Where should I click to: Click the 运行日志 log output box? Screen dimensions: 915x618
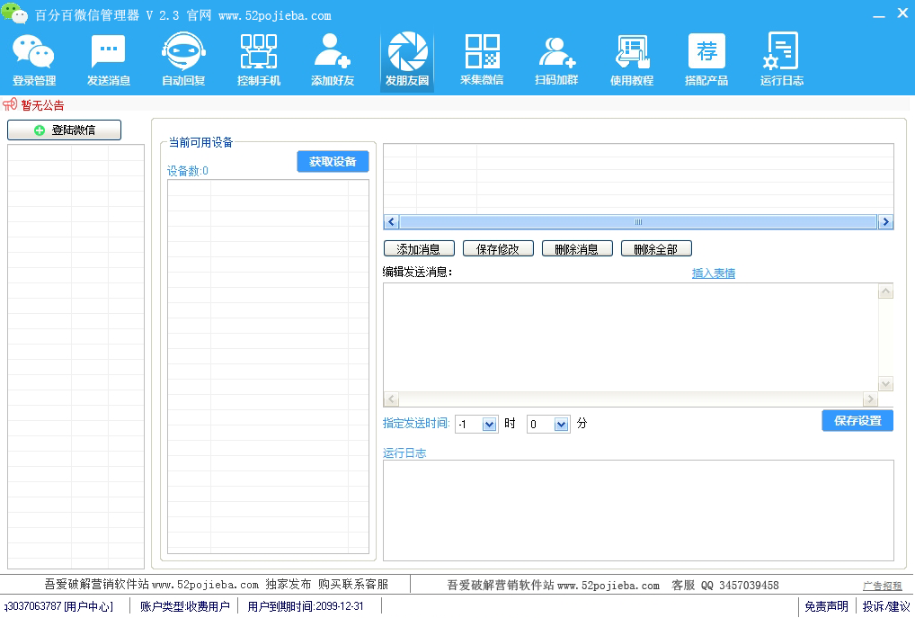[x=638, y=511]
